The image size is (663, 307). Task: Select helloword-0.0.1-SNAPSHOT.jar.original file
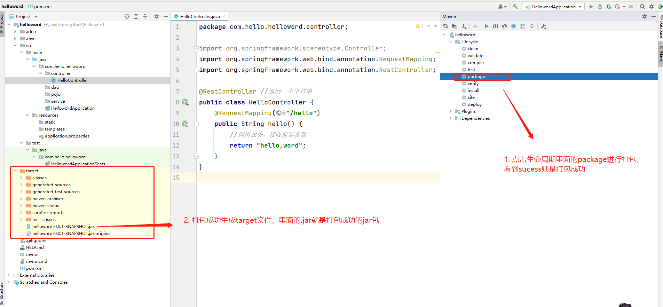[71, 233]
